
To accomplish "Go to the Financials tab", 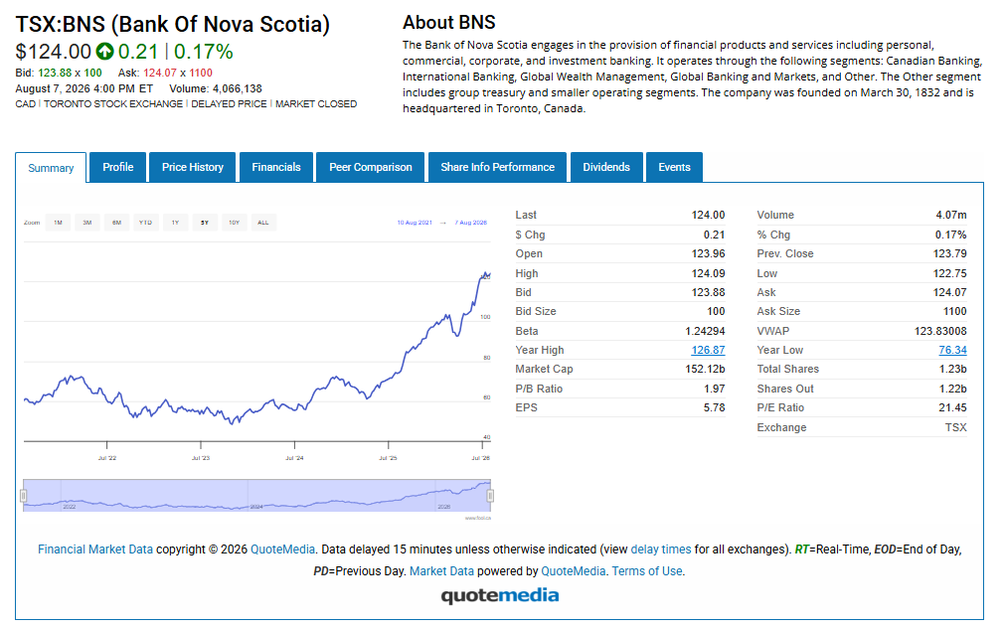I will [275, 167].
